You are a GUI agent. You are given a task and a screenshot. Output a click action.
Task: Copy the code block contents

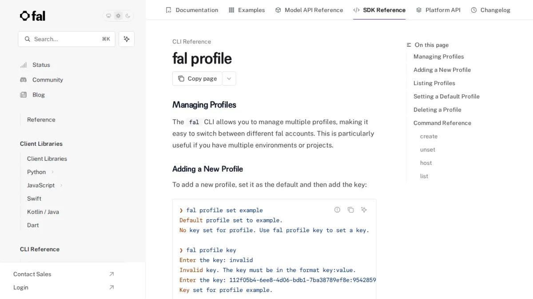click(350, 210)
